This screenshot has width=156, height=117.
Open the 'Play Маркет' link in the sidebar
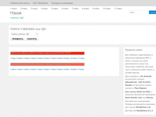(140, 88)
